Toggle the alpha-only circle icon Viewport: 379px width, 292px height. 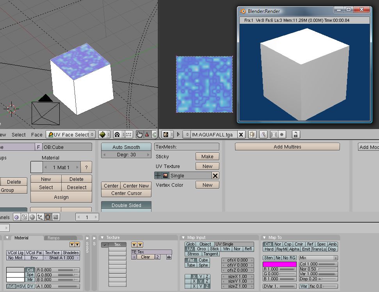pos(282,134)
